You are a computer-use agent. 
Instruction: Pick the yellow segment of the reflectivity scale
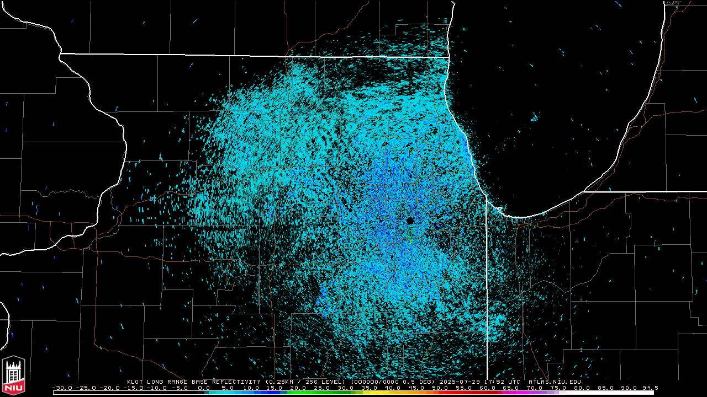click(x=376, y=393)
